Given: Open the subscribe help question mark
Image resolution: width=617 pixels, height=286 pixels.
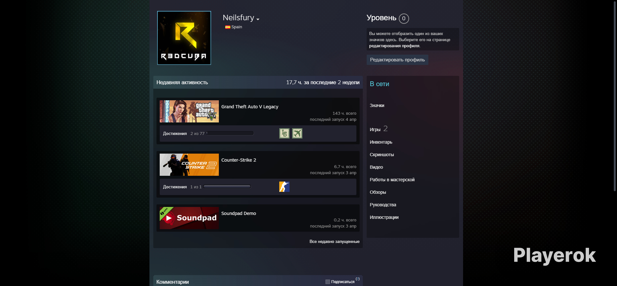Looking at the screenshot, I should [358, 279].
